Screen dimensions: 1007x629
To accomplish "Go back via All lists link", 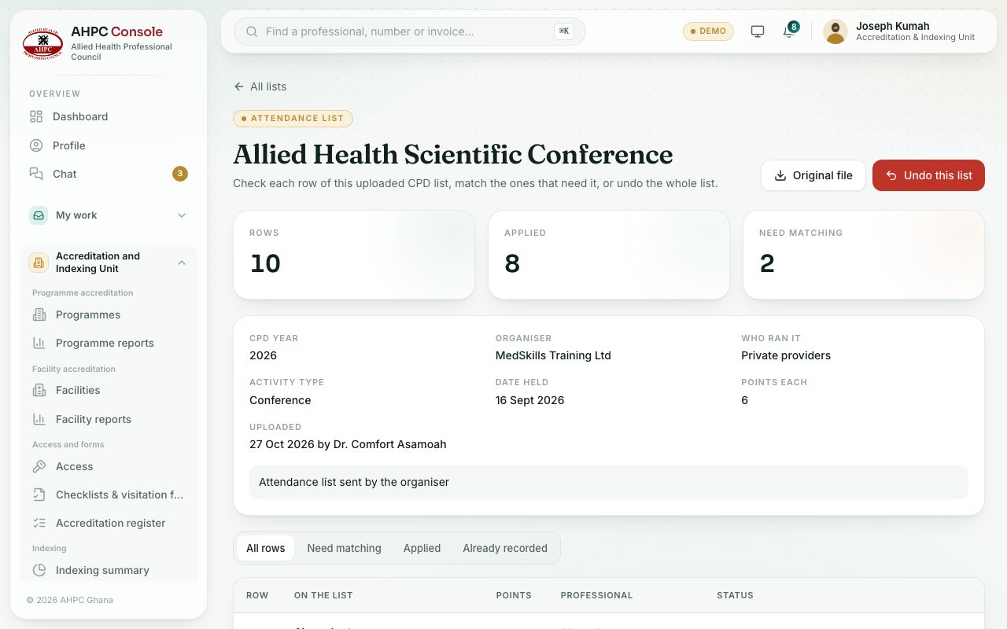I will tap(260, 86).
